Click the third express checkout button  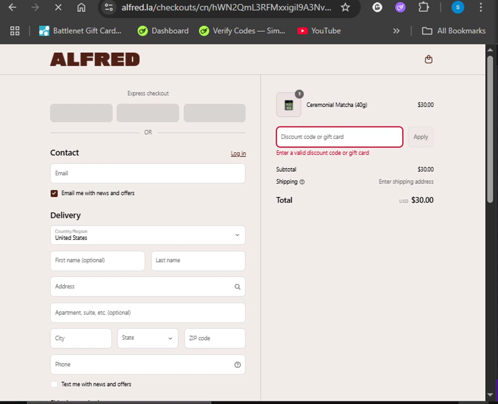pos(214,113)
